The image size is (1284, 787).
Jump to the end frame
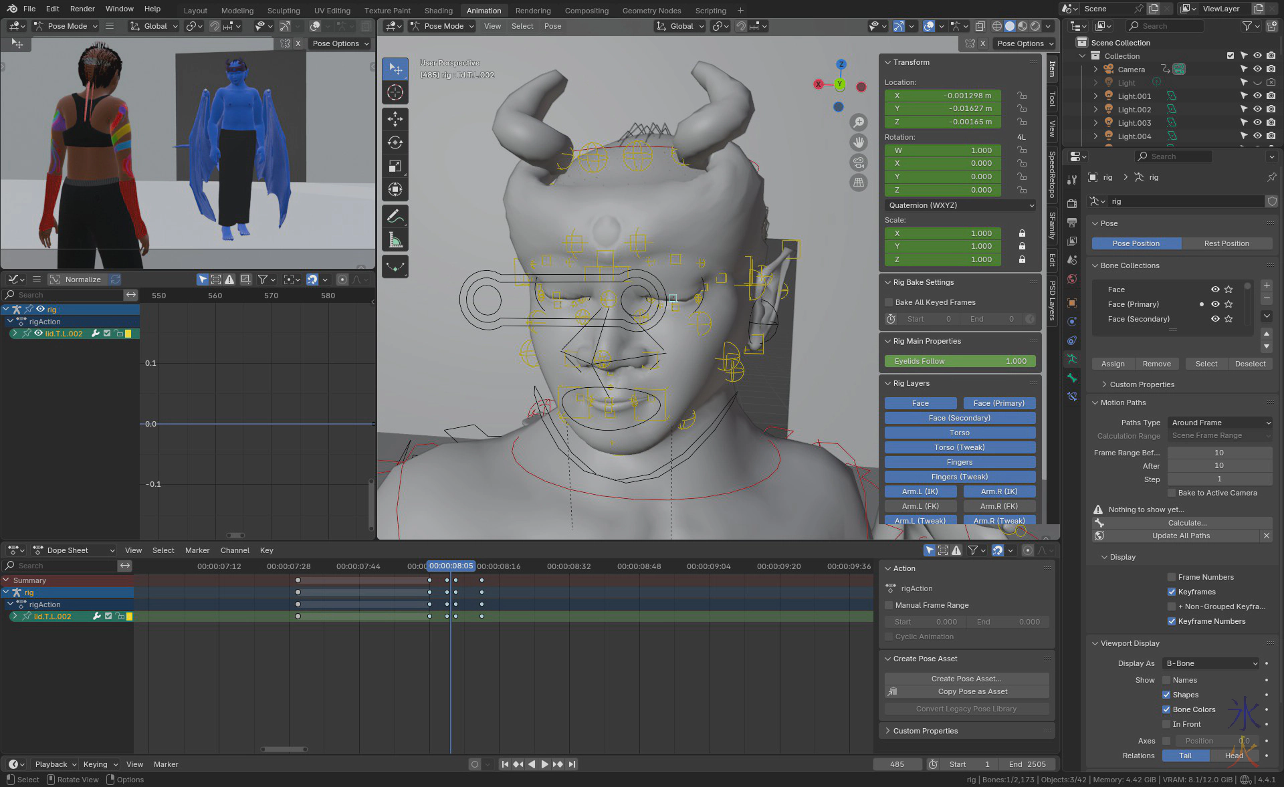coord(572,764)
